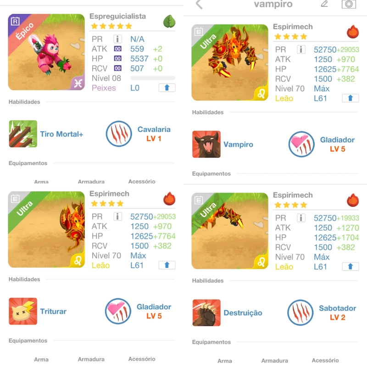The height and width of the screenshot is (367, 367).
Task: Open Espreguicialista Épico monster portrait
Action: 46,52
